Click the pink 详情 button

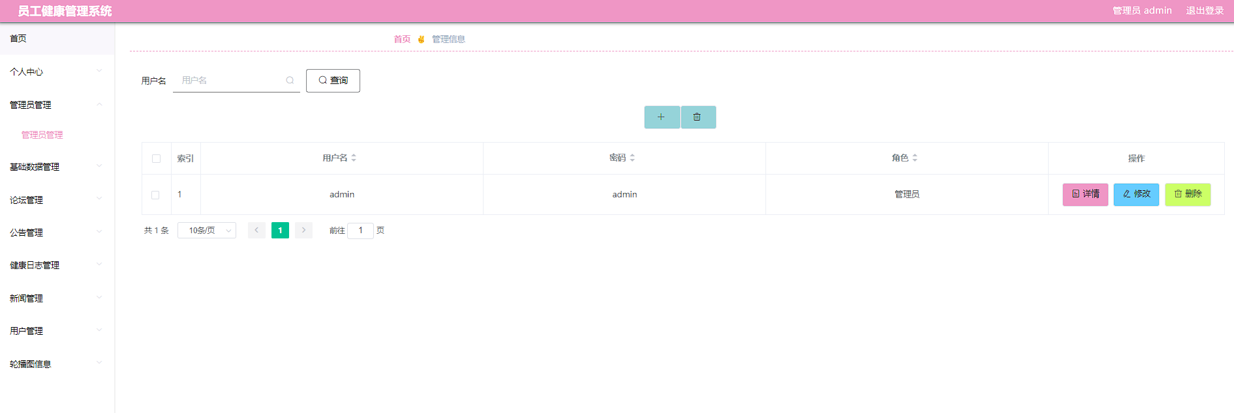[x=1085, y=194]
